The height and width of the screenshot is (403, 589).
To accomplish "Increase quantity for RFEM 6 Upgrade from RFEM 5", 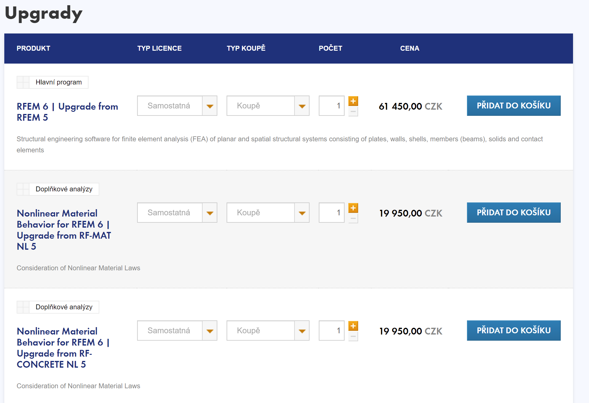I will pyautogui.click(x=353, y=101).
